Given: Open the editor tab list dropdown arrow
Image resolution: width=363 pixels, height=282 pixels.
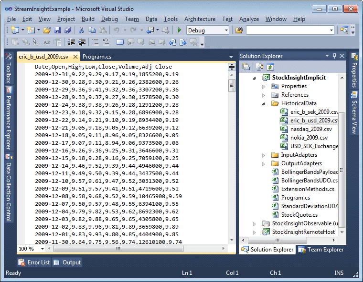Looking at the screenshot, I should point(231,57).
